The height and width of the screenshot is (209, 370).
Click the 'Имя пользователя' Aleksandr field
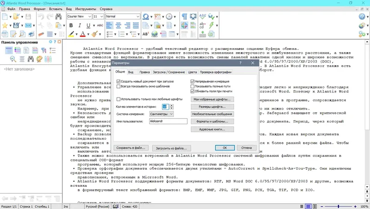(168, 121)
